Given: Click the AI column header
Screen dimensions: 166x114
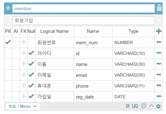Looking at the screenshot, I should (16, 31).
